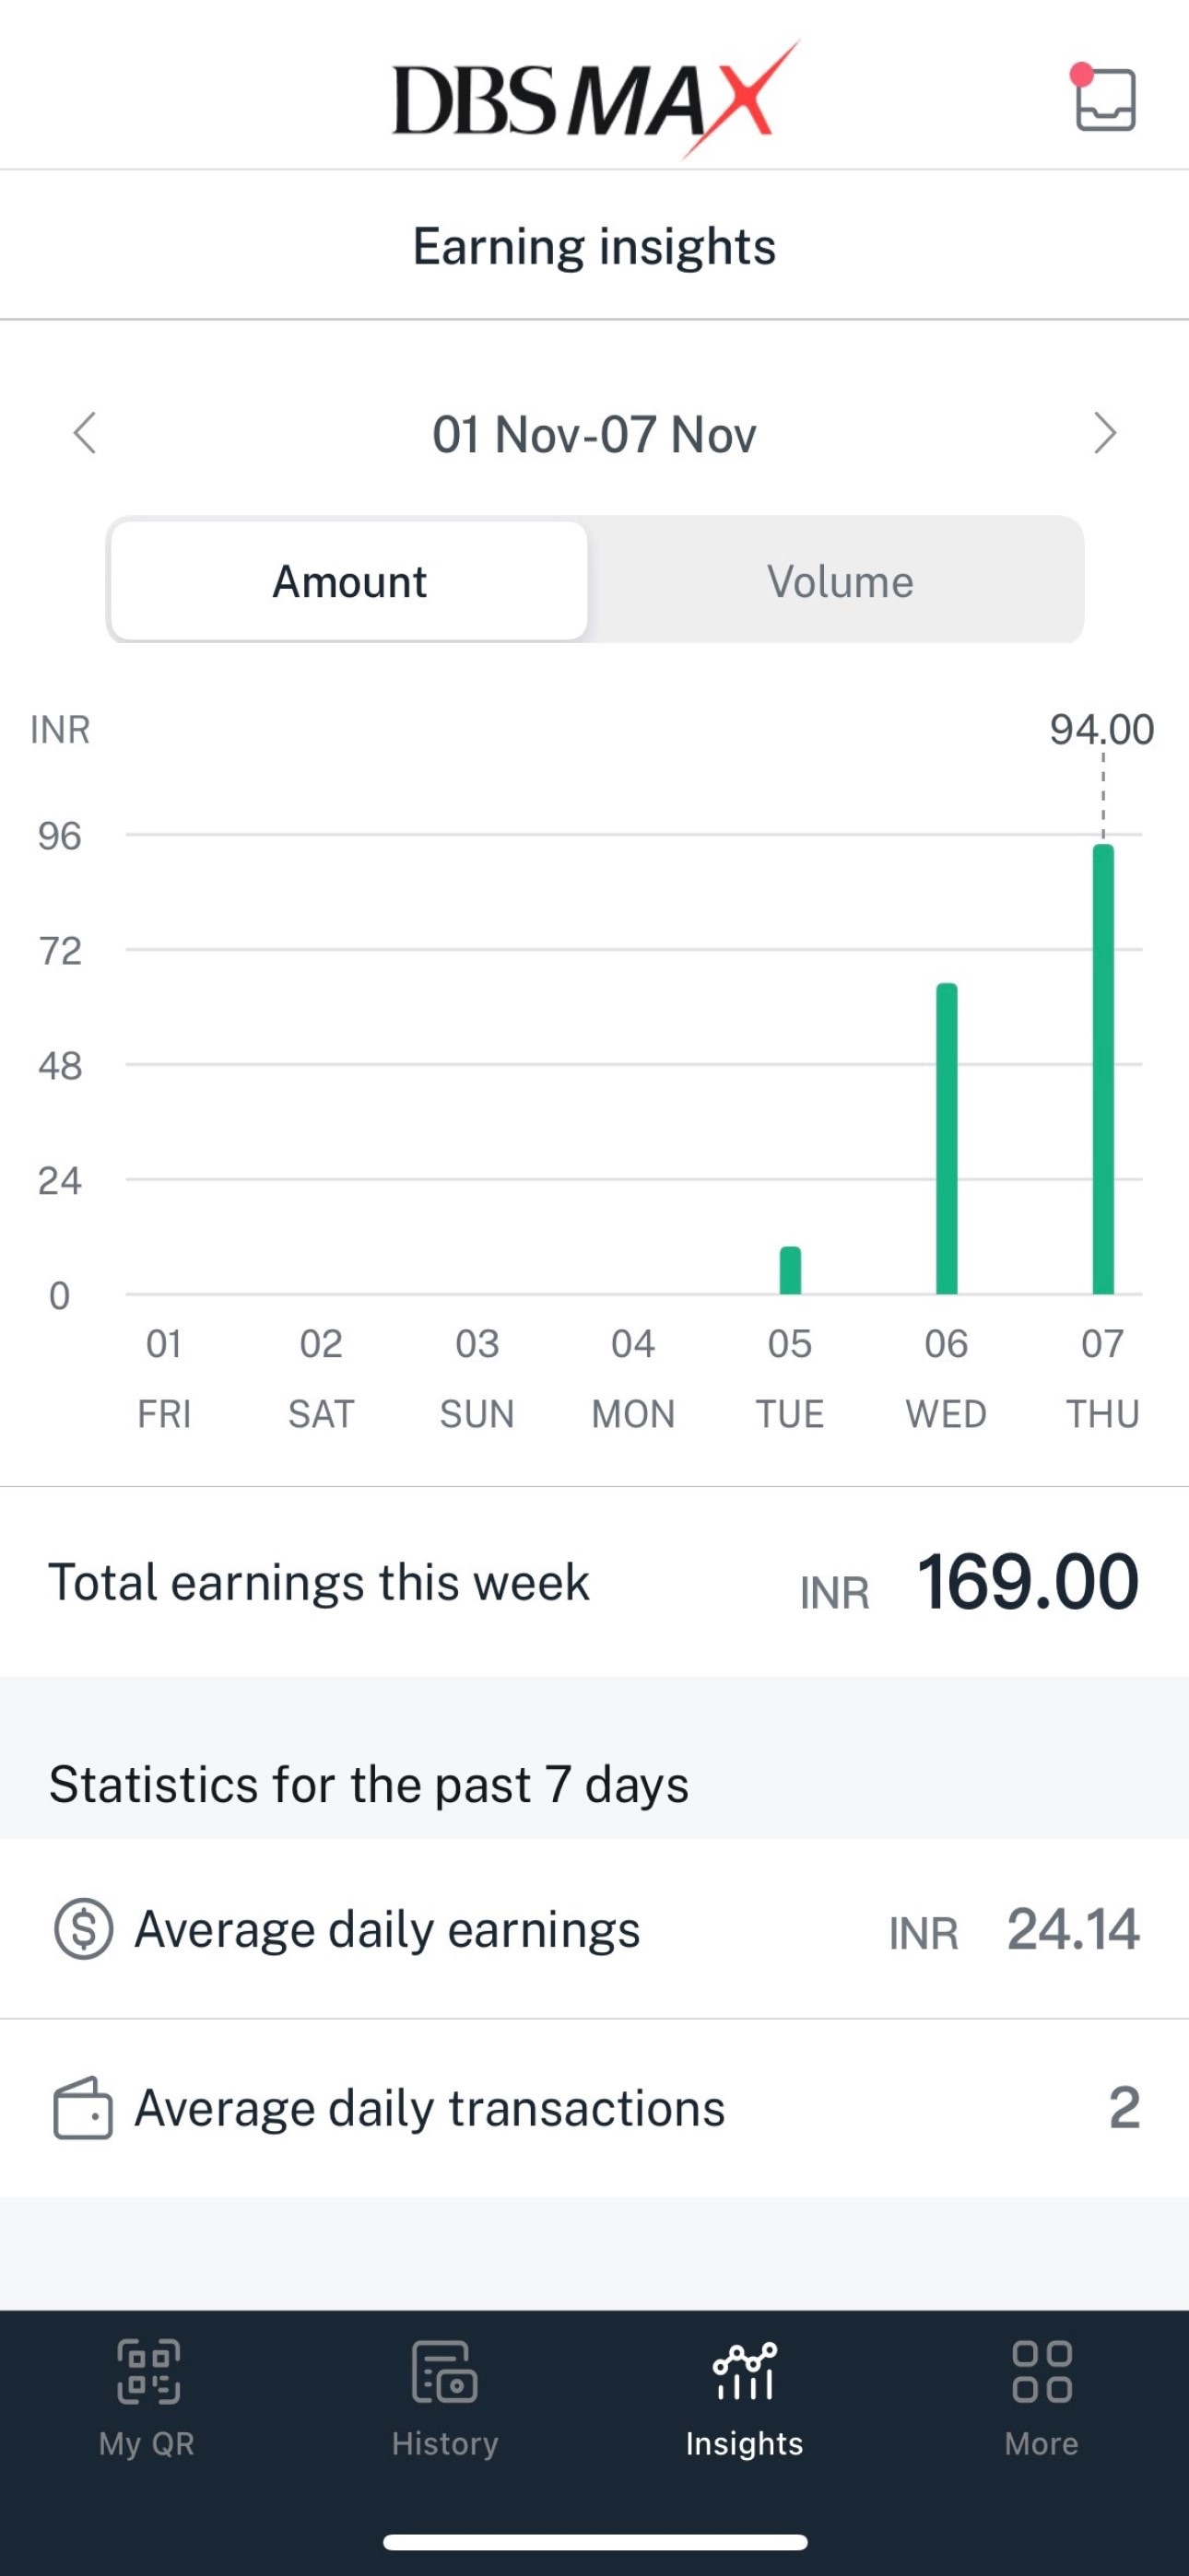Image resolution: width=1189 pixels, height=2576 pixels.
Task: Switch chart to Volume view
Action: click(x=840, y=581)
